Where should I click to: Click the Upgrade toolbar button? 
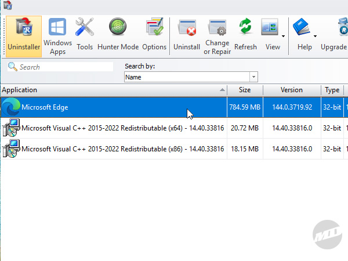tap(335, 35)
